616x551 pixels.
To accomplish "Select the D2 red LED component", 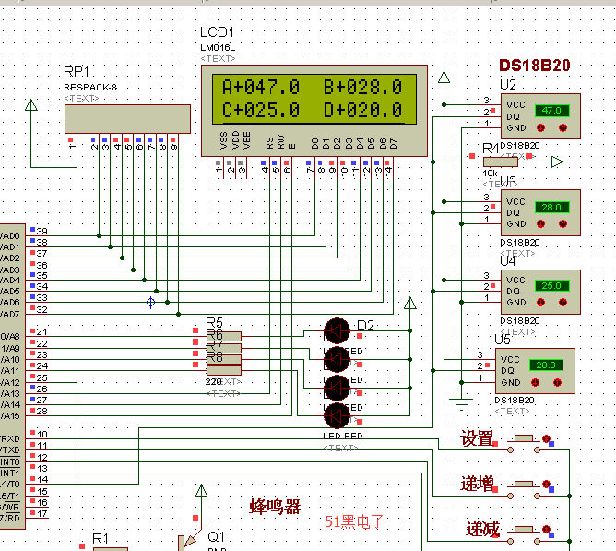I will [x=337, y=331].
